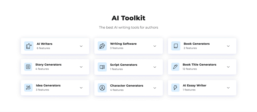Click the Script Generators open book icon

[x=102, y=67]
